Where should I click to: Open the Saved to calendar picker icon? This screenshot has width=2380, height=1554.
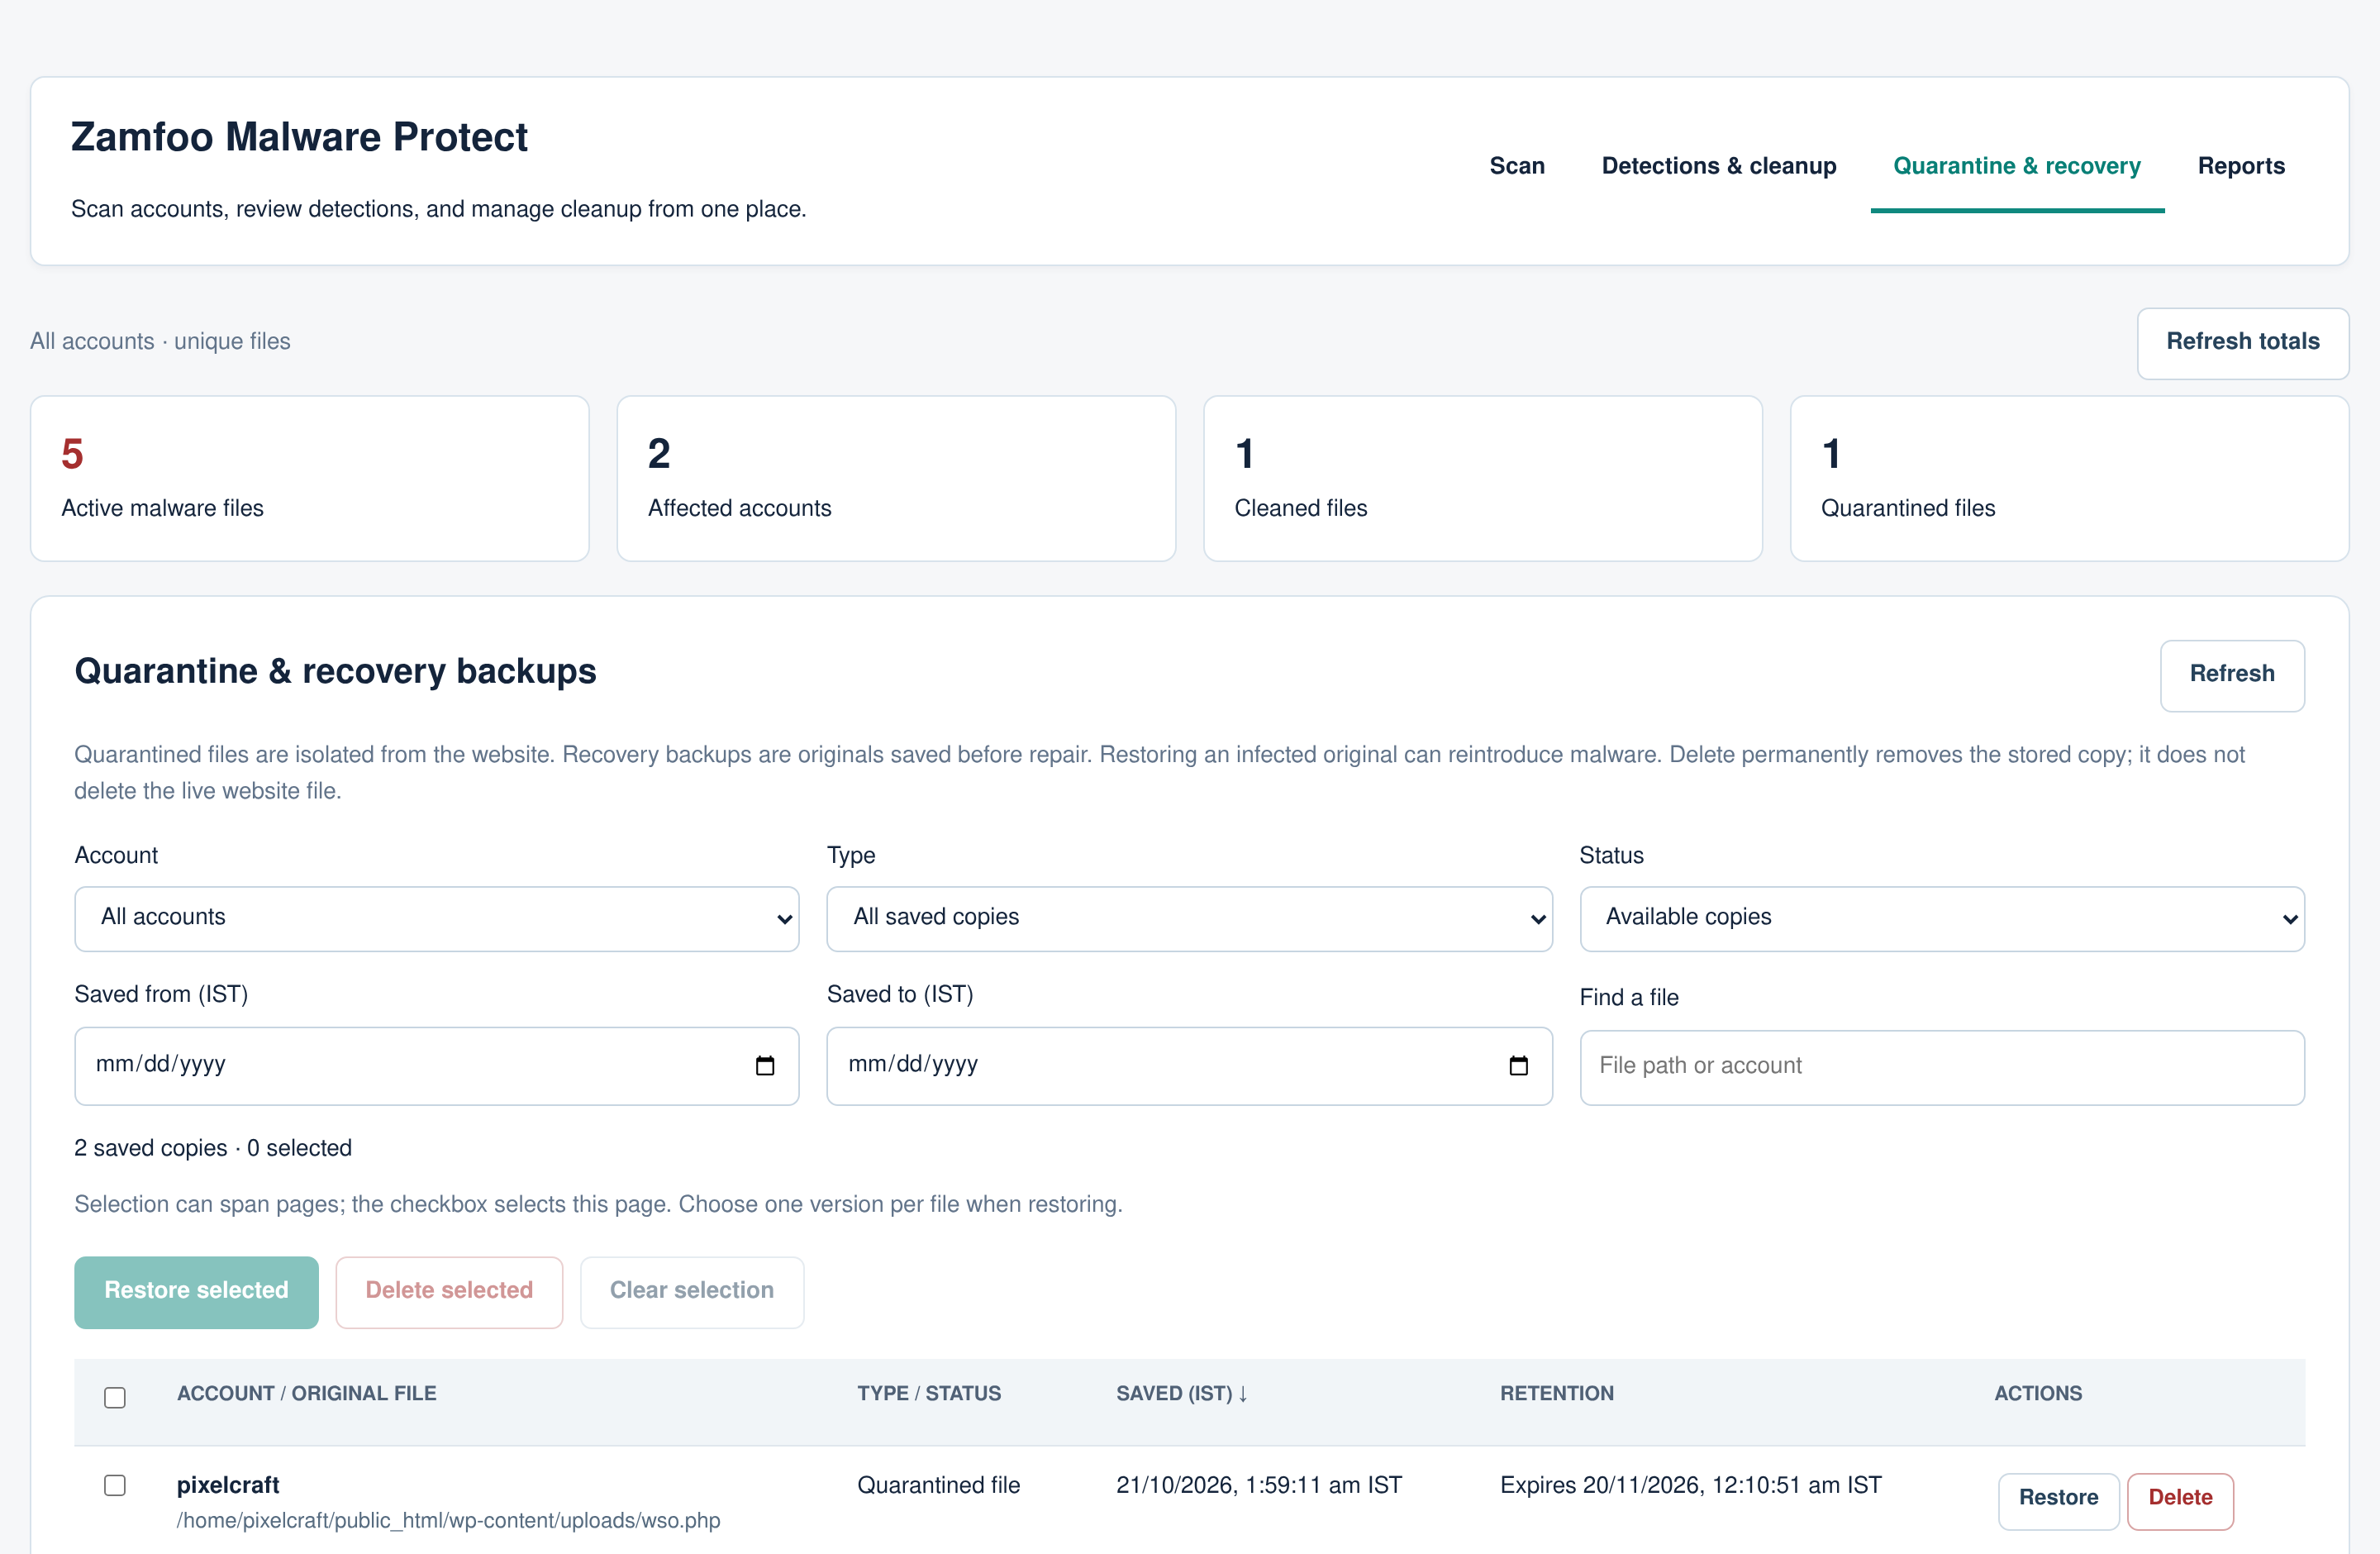1518,1066
